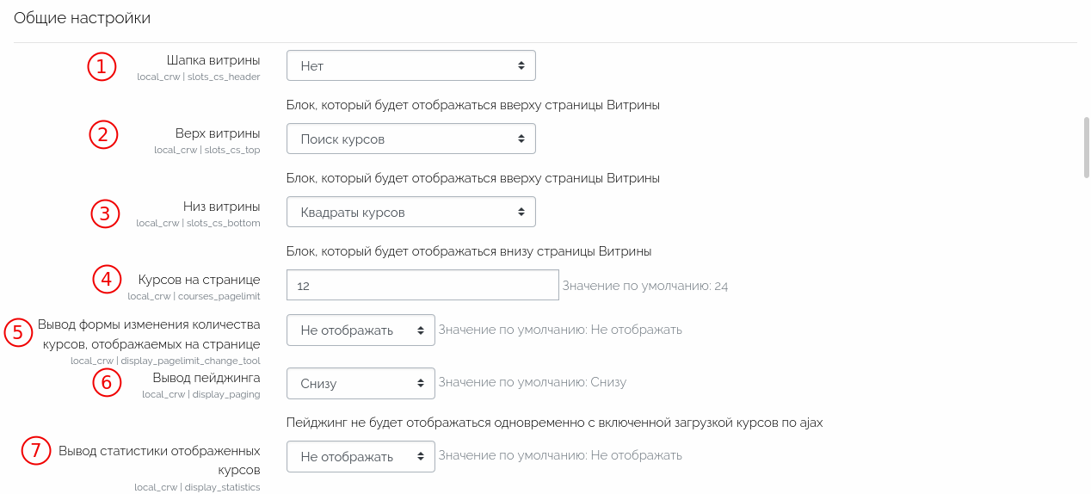The height and width of the screenshot is (494, 1091).
Task: Click the Общие настройки section heading
Action: (82, 18)
